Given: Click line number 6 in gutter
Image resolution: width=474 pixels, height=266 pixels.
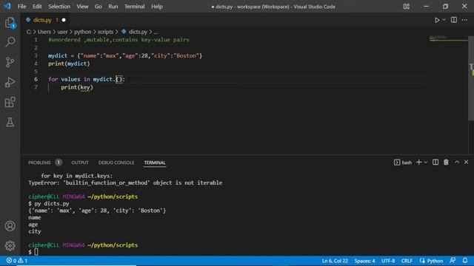Looking at the screenshot, I should pyautogui.click(x=36, y=79).
